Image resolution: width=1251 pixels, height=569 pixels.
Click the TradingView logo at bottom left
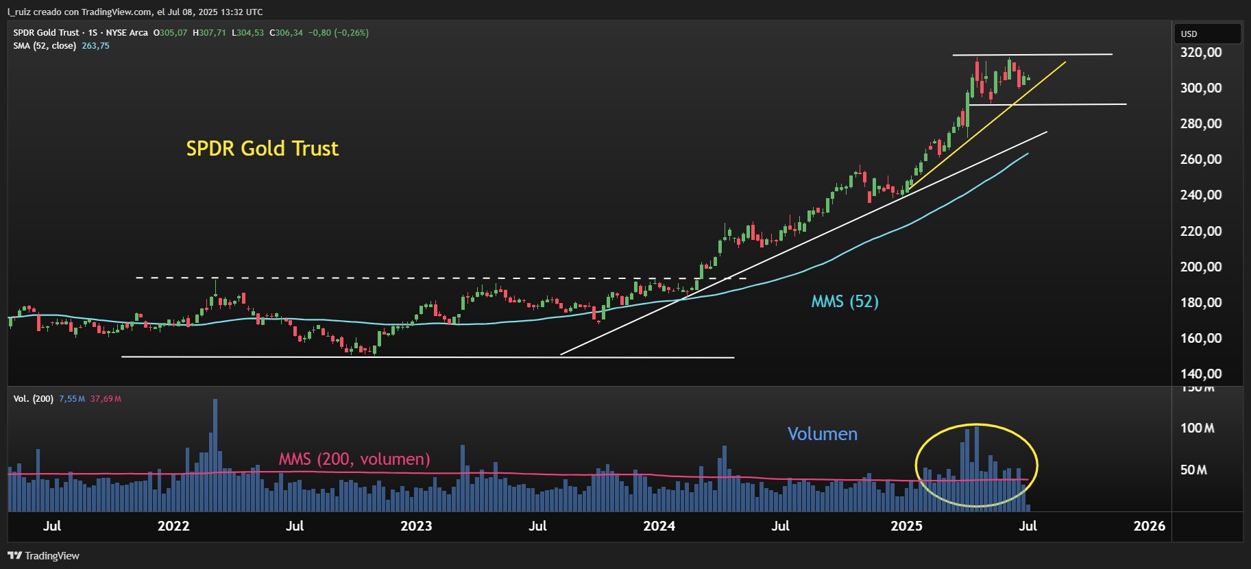[43, 555]
